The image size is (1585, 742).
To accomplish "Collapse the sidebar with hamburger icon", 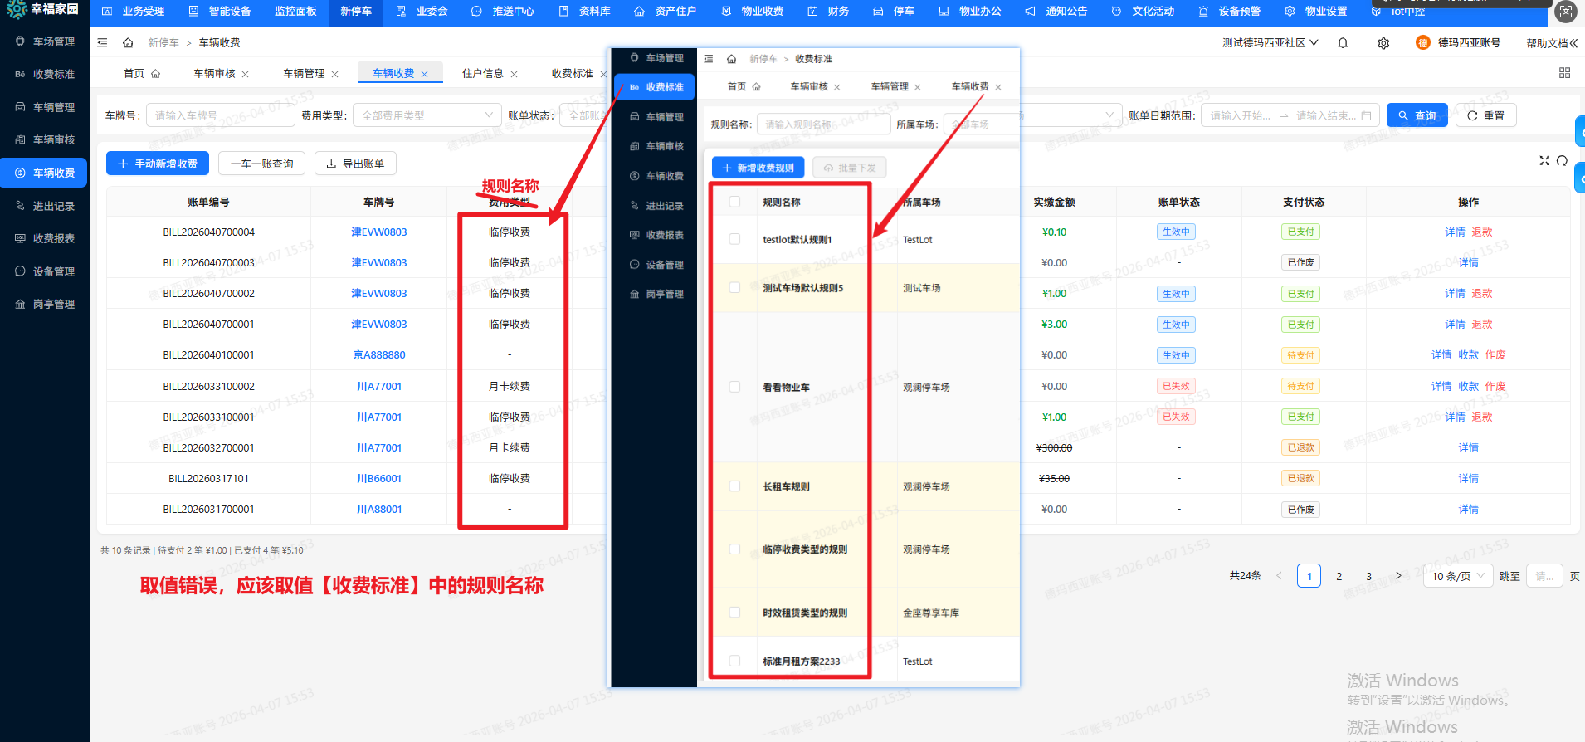I will [102, 43].
